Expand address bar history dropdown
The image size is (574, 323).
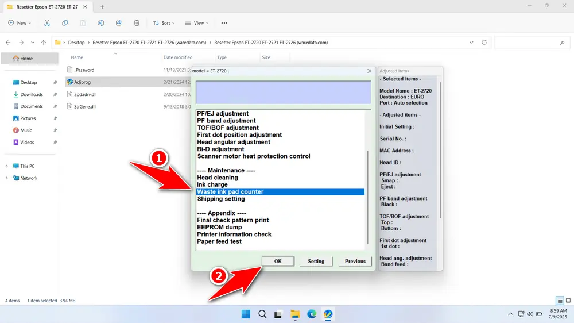[x=471, y=43]
